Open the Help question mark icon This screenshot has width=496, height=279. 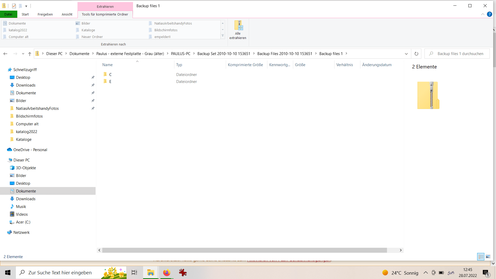pos(489,14)
